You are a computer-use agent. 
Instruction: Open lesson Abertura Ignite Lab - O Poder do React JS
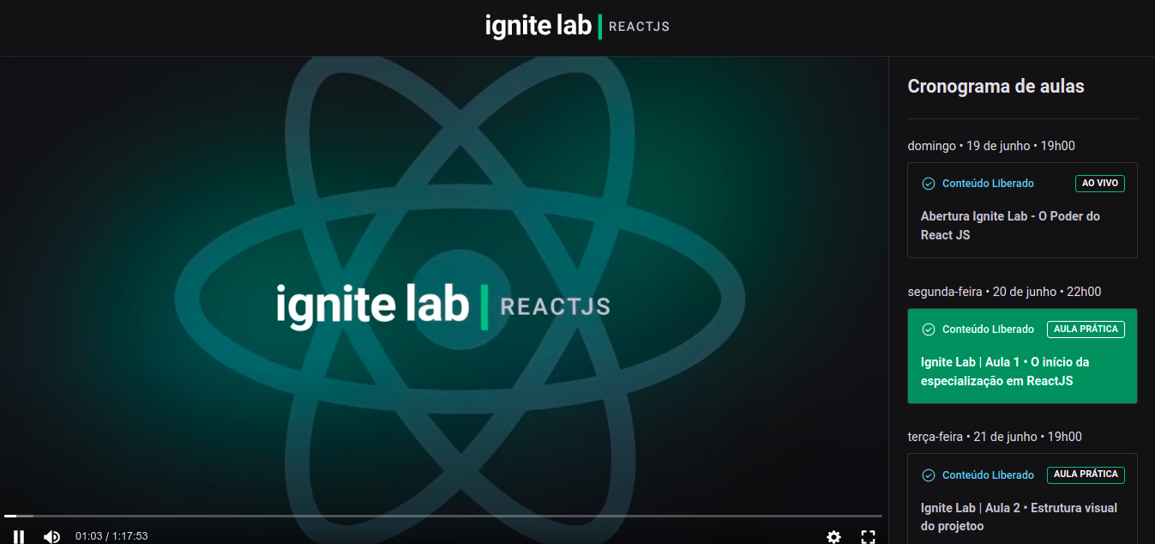coord(1022,210)
